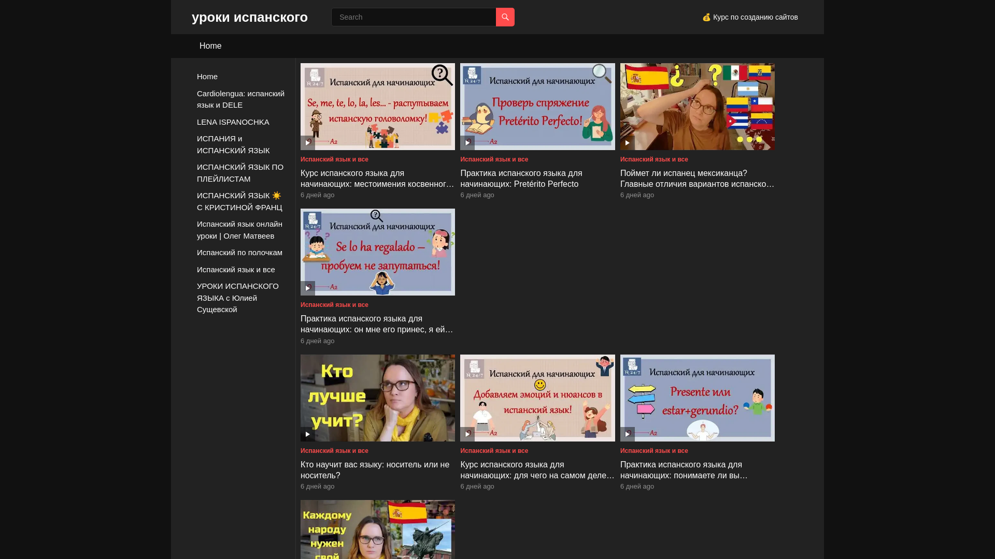This screenshot has width=995, height=559.
Task: Open thumbnail Добавляем эмоций и нюансов video
Action: coord(537,398)
